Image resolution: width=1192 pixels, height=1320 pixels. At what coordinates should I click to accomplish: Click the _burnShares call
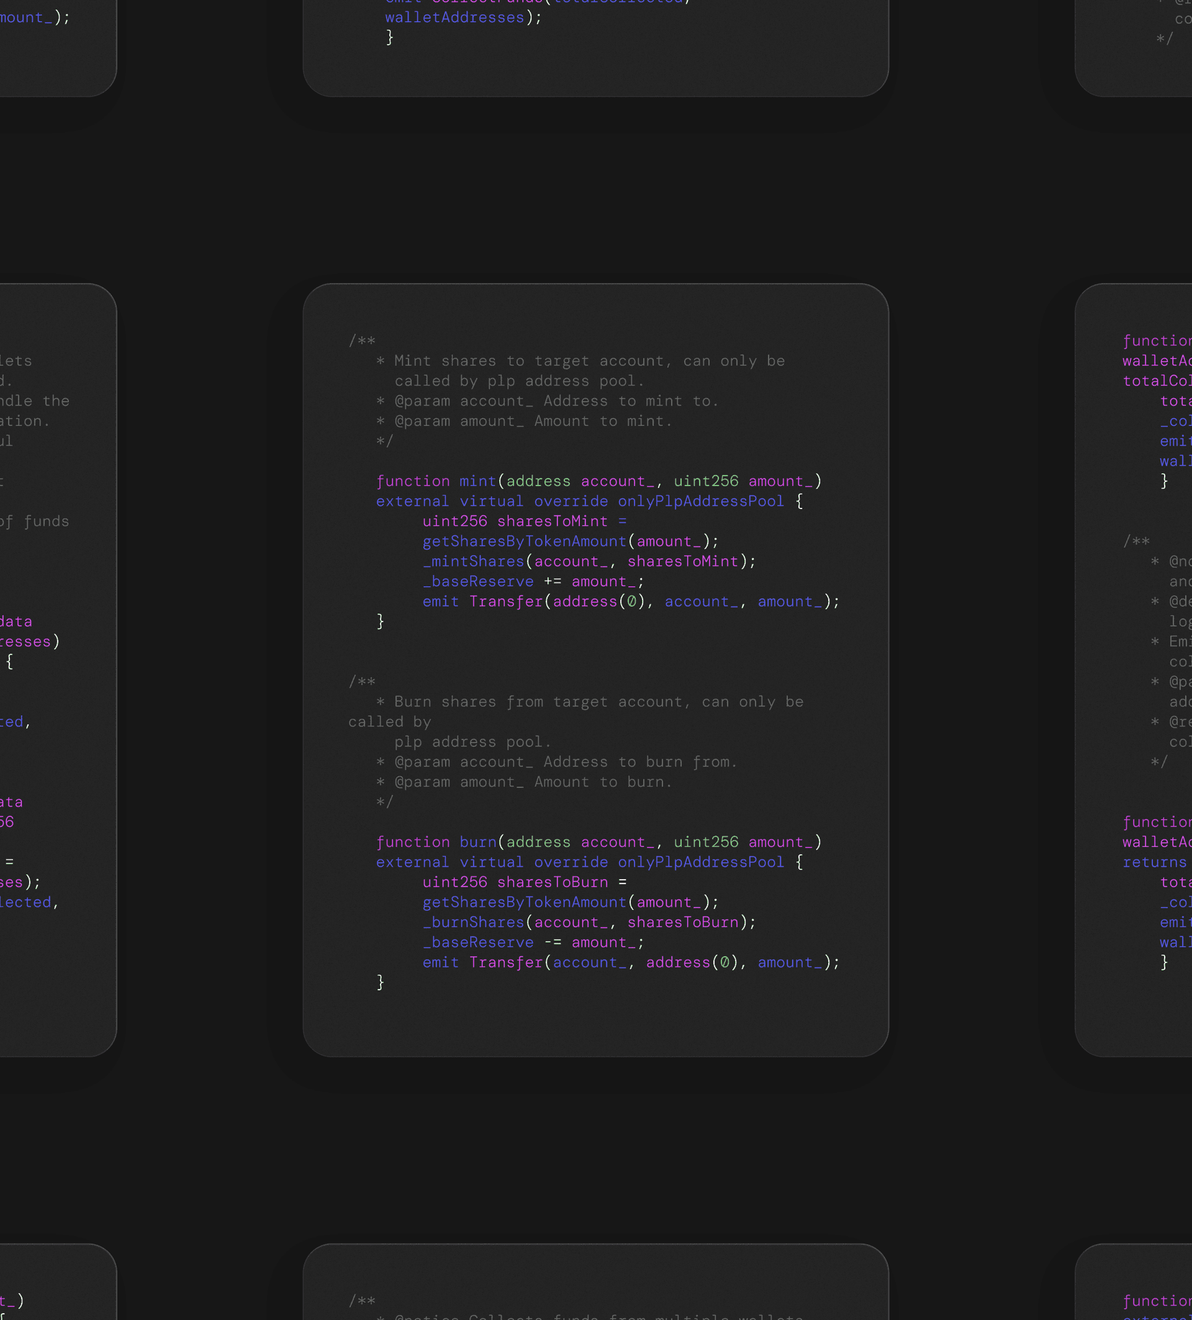tap(473, 923)
